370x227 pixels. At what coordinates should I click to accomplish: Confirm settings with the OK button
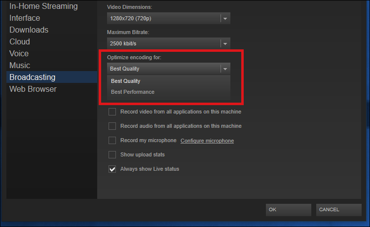point(289,210)
